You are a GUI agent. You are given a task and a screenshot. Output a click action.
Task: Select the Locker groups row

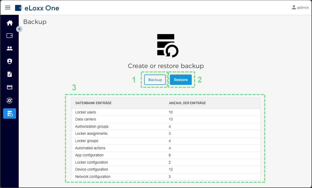[x=166, y=141]
